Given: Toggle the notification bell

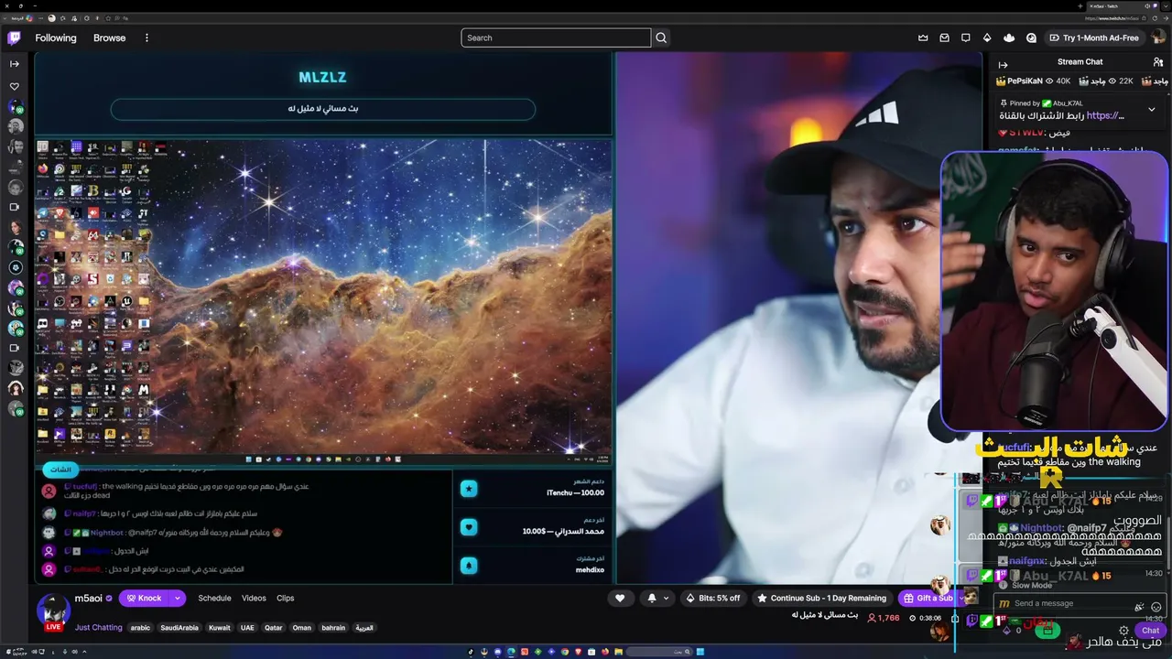Looking at the screenshot, I should (651, 598).
